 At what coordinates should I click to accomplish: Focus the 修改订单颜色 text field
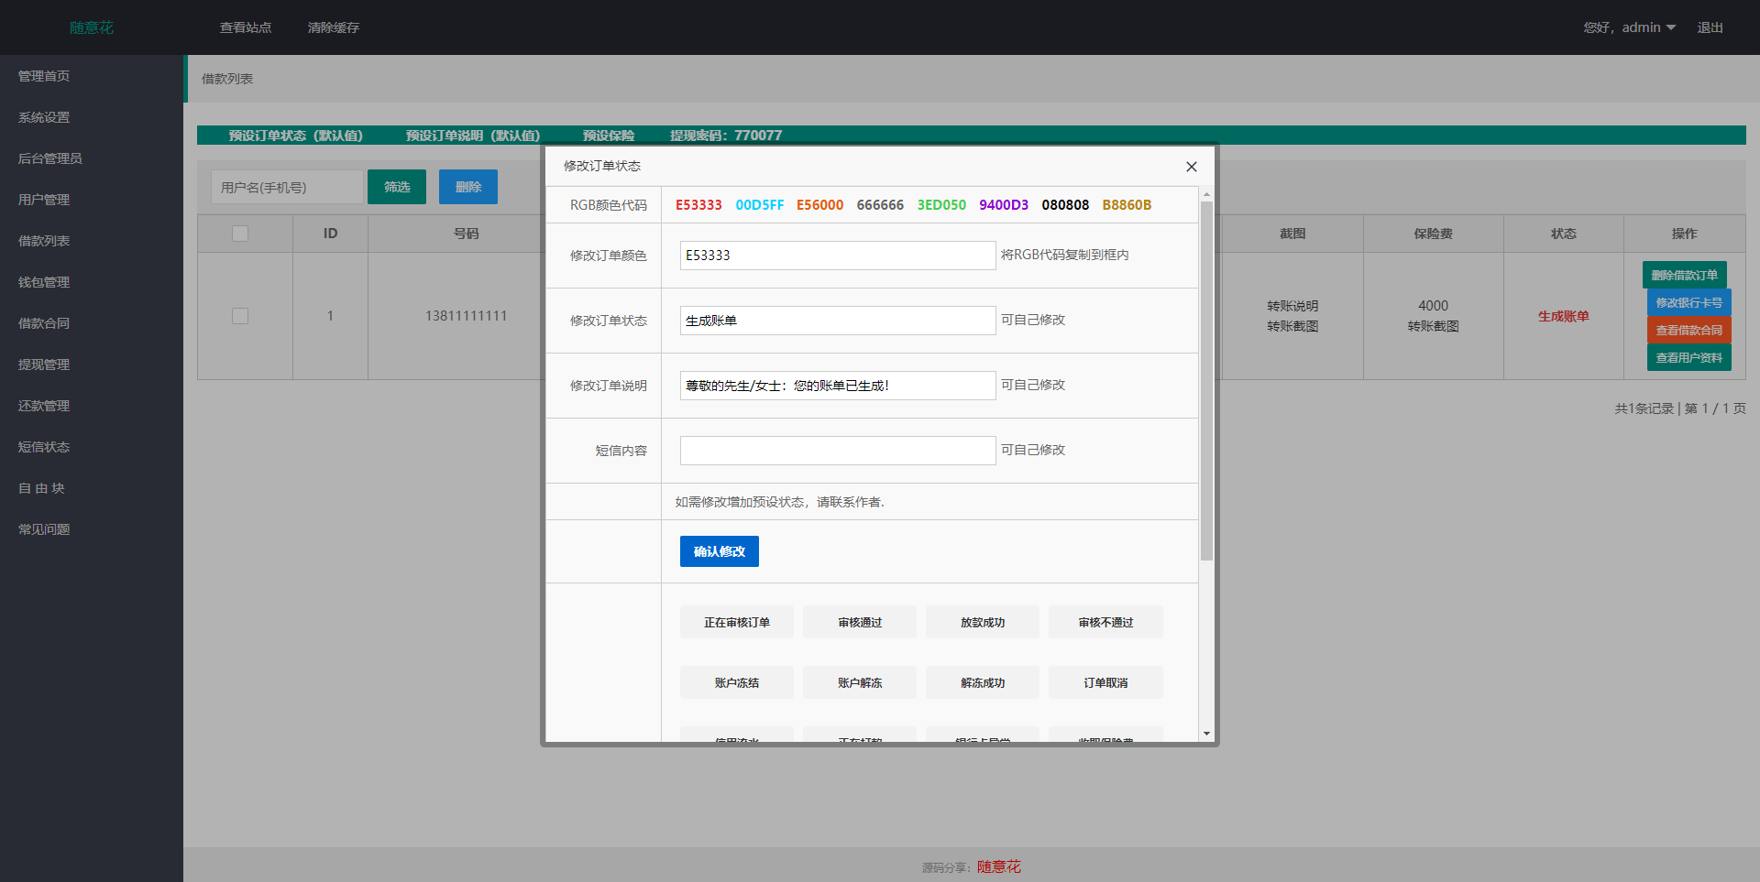tap(837, 256)
